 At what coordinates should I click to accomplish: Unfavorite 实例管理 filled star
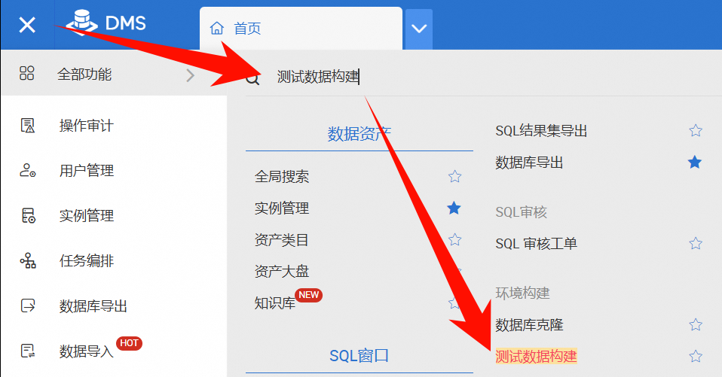coord(454,208)
